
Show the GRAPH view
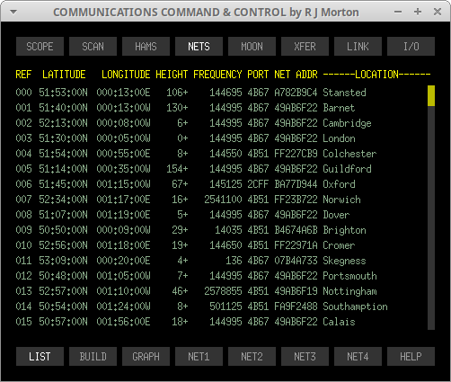[146, 357]
